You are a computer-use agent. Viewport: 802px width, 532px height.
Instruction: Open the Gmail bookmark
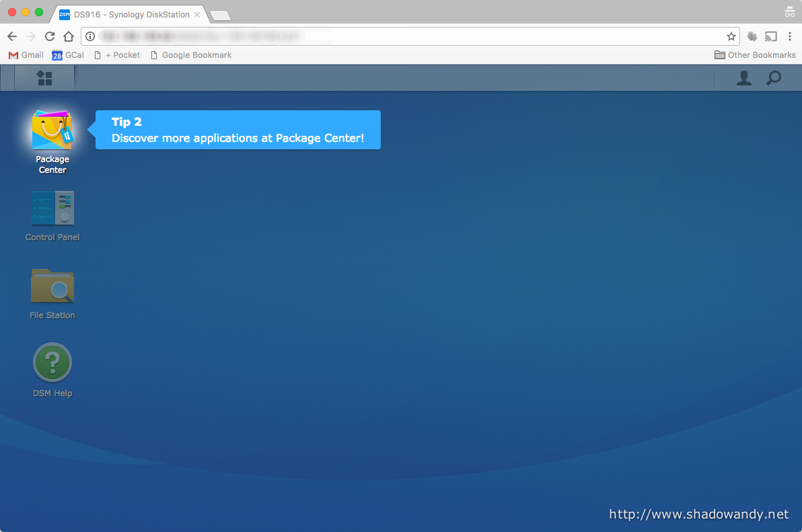(26, 54)
